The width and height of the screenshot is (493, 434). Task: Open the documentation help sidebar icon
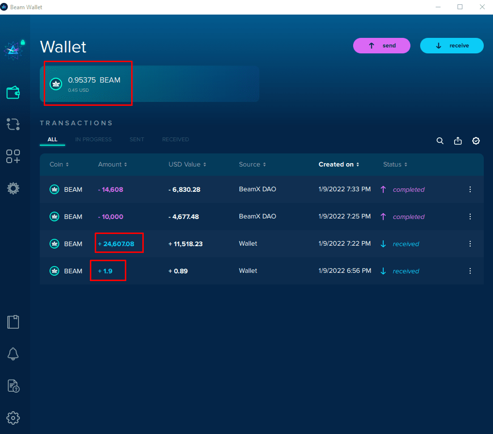[13, 386]
